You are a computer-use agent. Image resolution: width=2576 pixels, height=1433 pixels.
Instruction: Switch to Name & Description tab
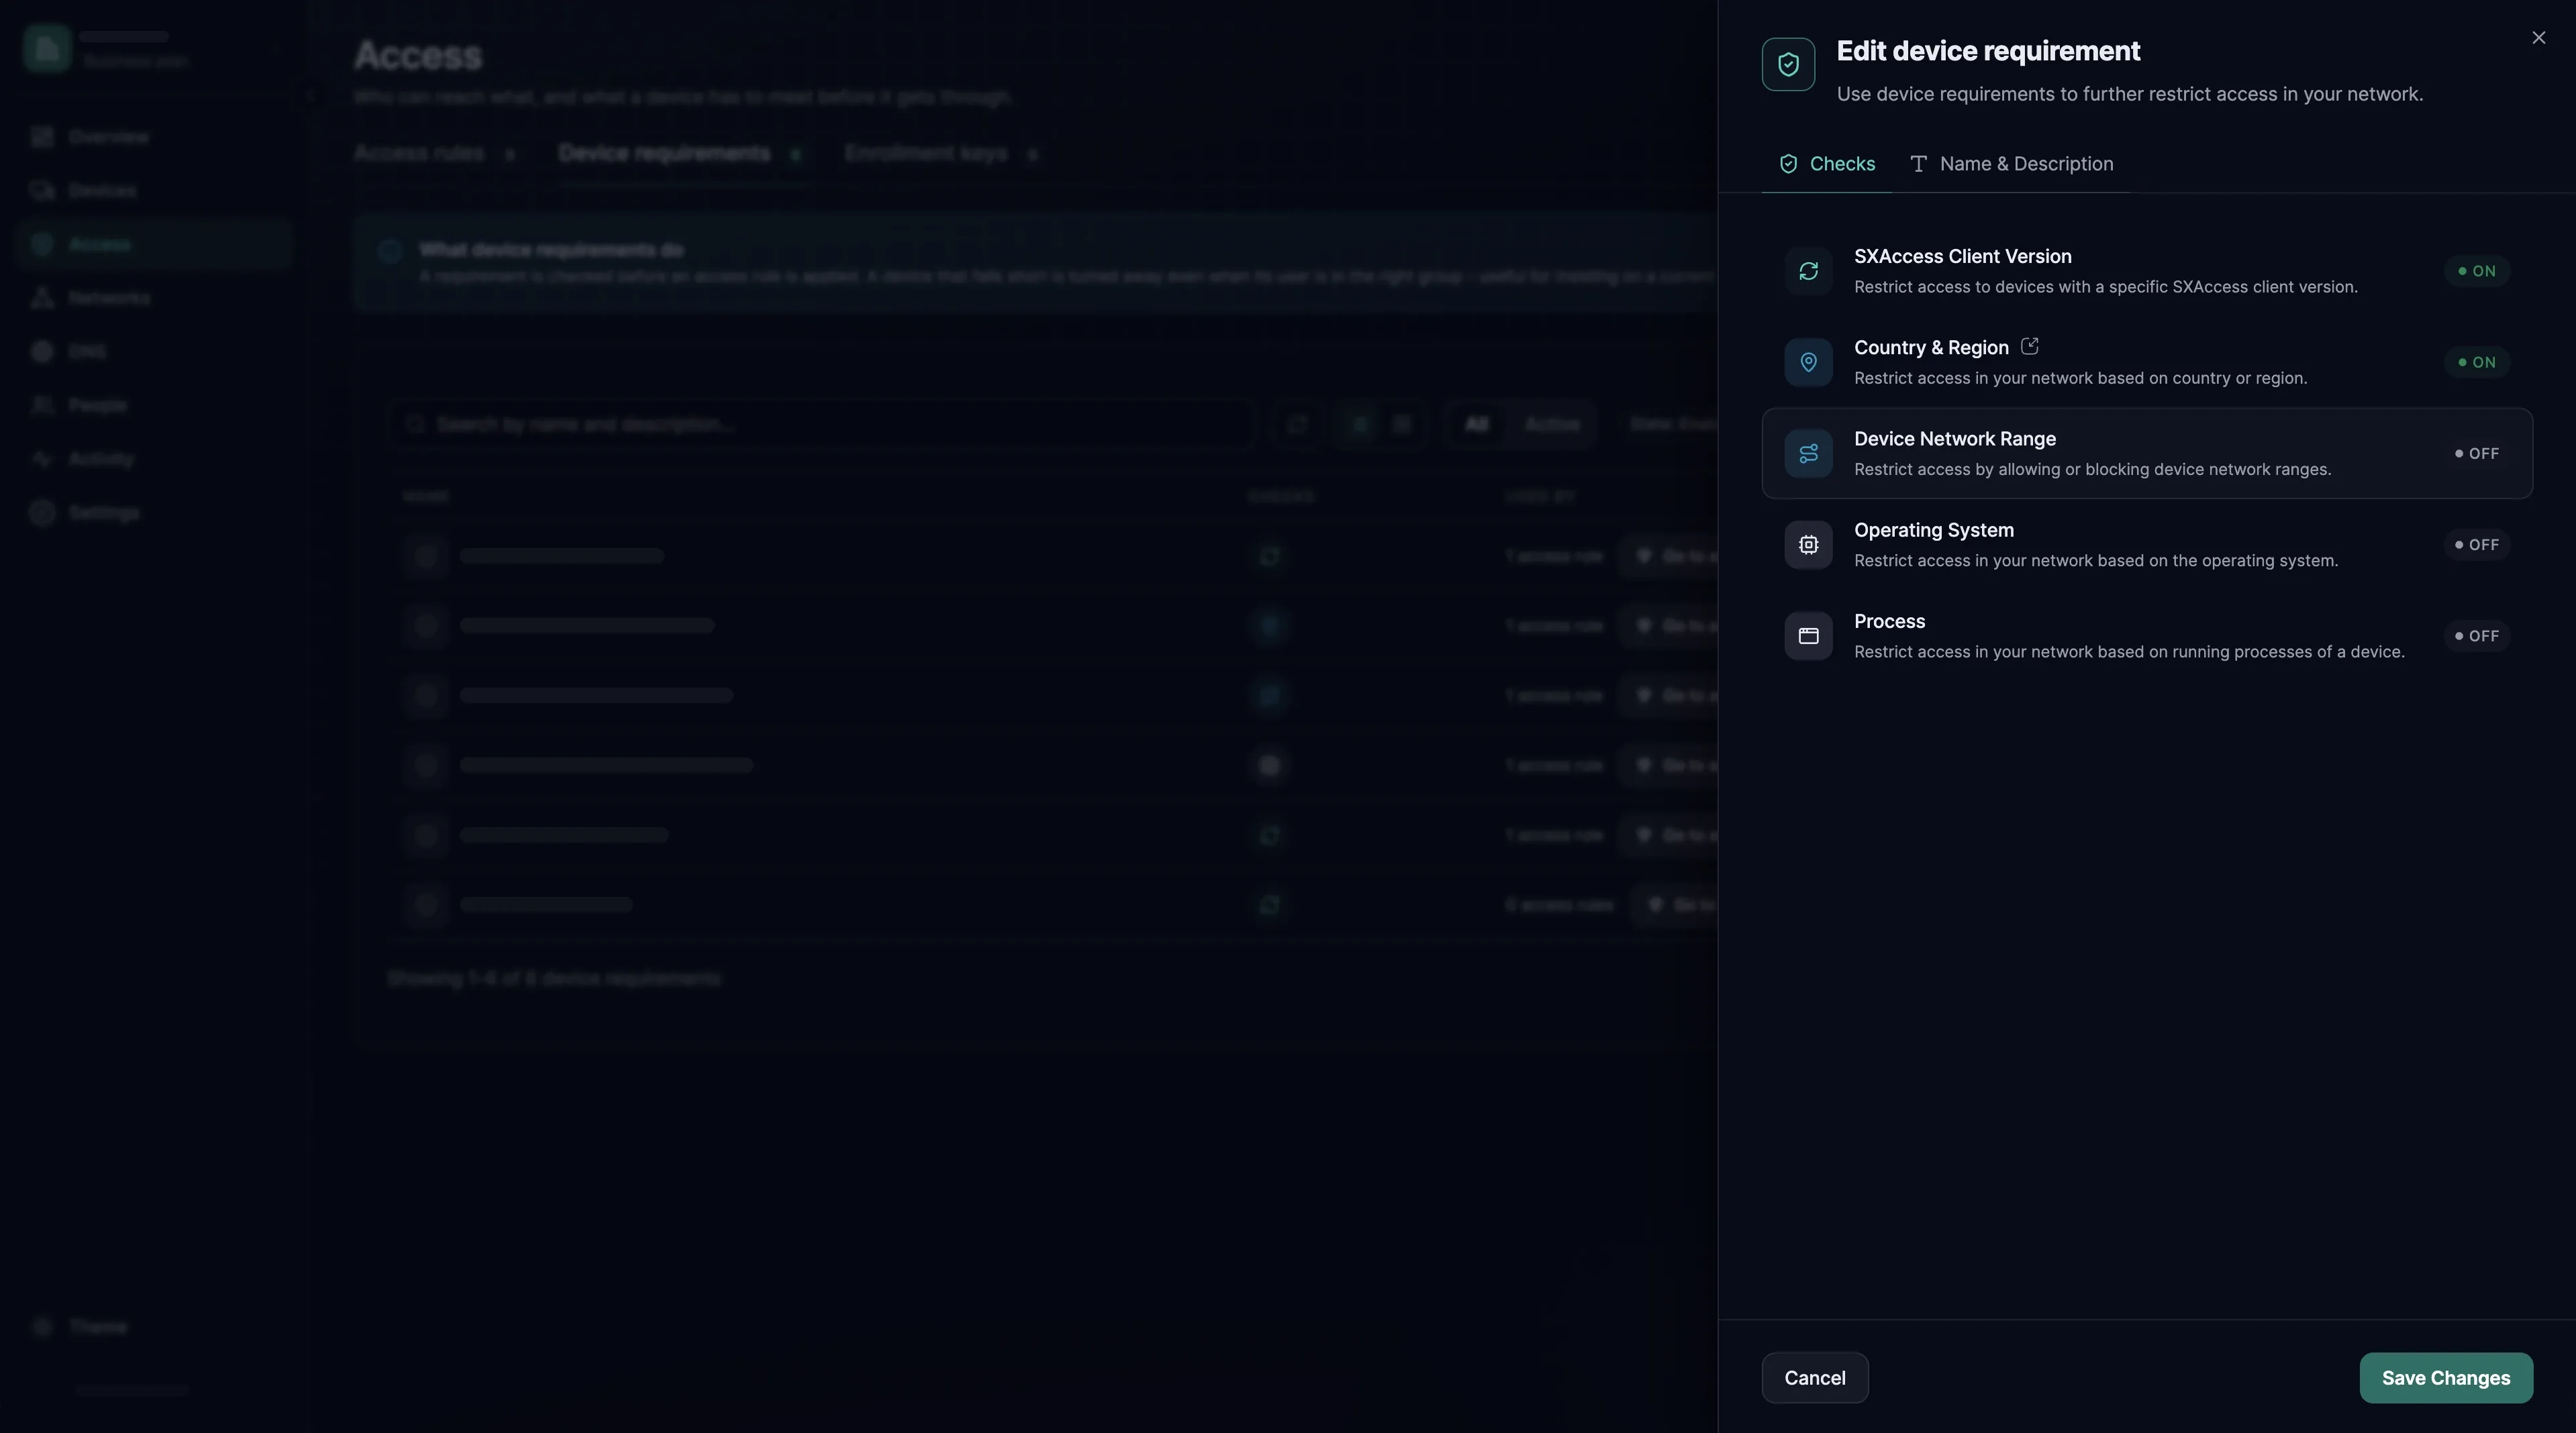pos(2011,164)
